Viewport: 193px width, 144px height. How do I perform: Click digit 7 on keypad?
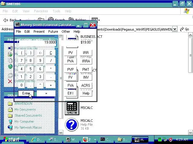21,61
